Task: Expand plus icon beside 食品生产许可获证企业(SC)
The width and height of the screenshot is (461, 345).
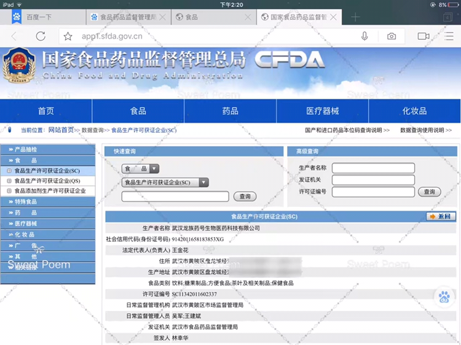Action: tap(9, 171)
